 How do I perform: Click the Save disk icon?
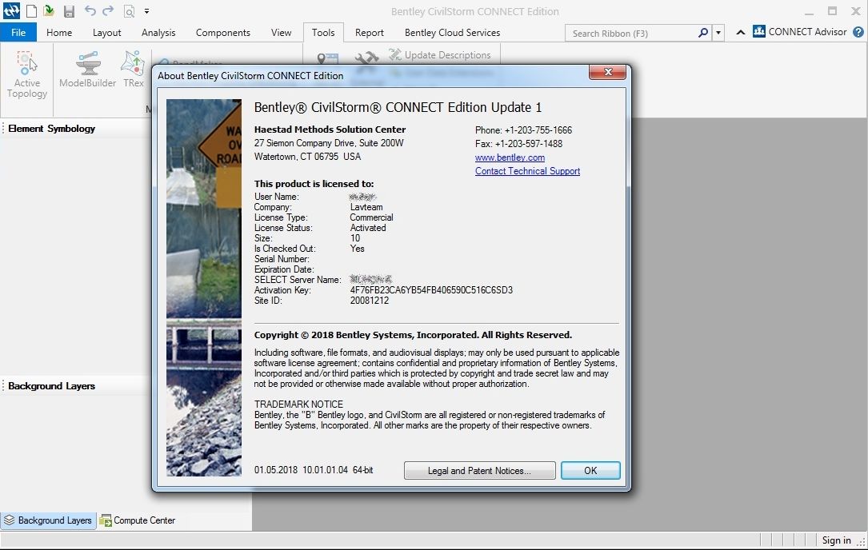click(x=69, y=11)
